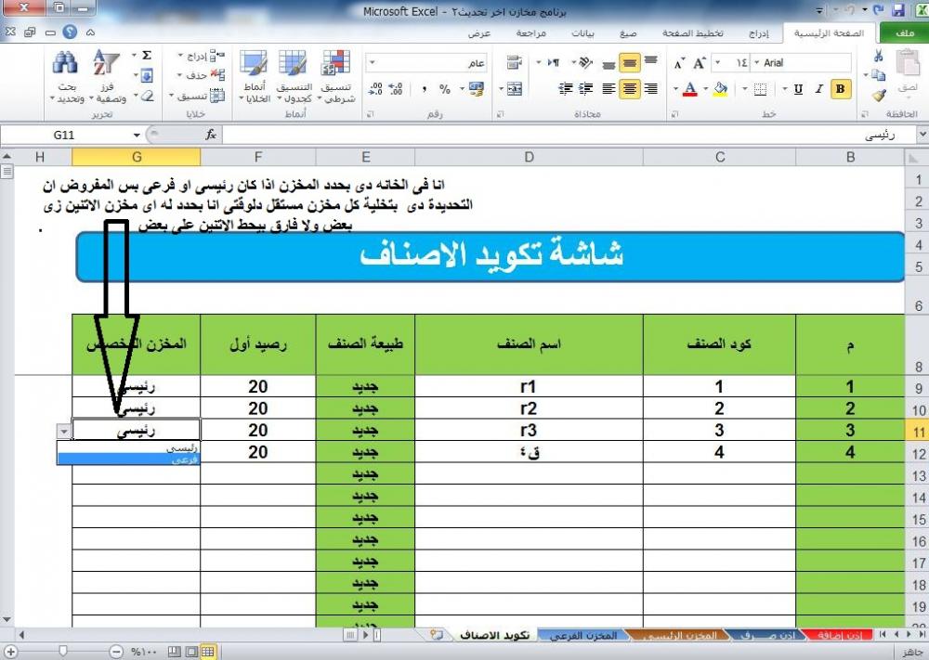929x660 pixels.
Task: Toggle Bold formatting button
Action: [841, 89]
